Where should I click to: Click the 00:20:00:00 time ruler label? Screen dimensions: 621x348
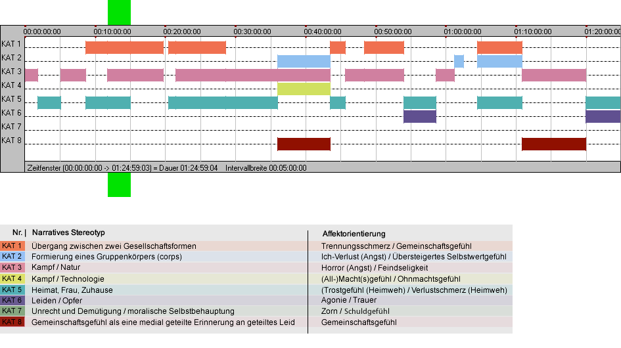pyautogui.click(x=182, y=32)
